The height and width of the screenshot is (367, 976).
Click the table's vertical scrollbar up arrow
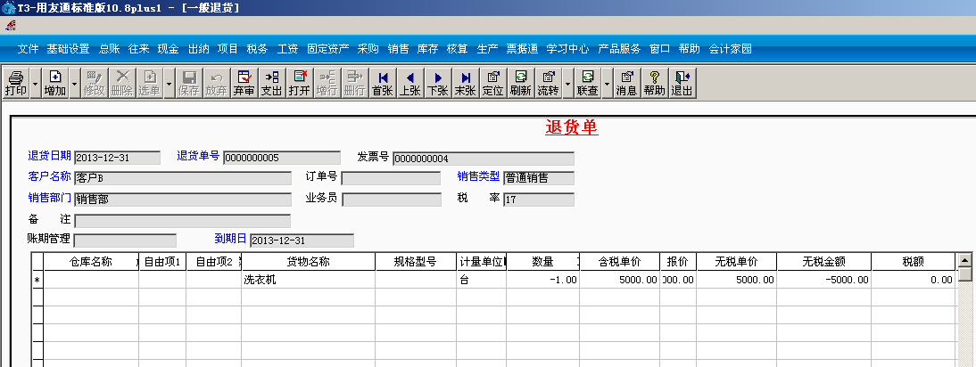click(964, 260)
